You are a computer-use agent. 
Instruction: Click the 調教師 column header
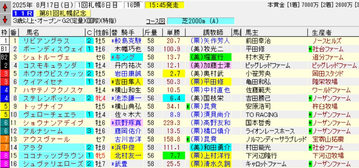click(209, 32)
